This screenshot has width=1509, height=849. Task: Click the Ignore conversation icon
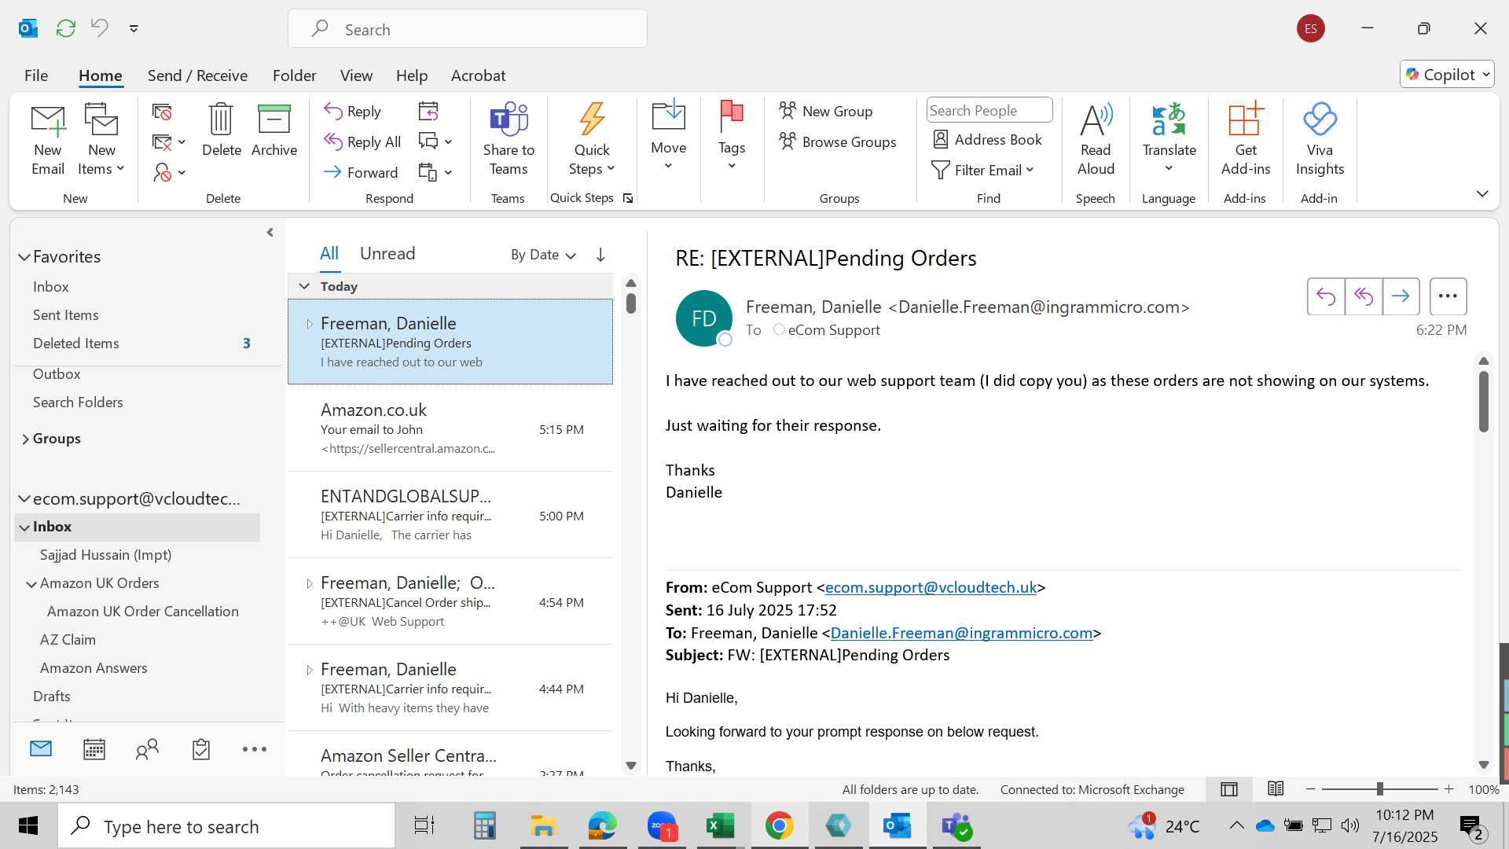(162, 112)
